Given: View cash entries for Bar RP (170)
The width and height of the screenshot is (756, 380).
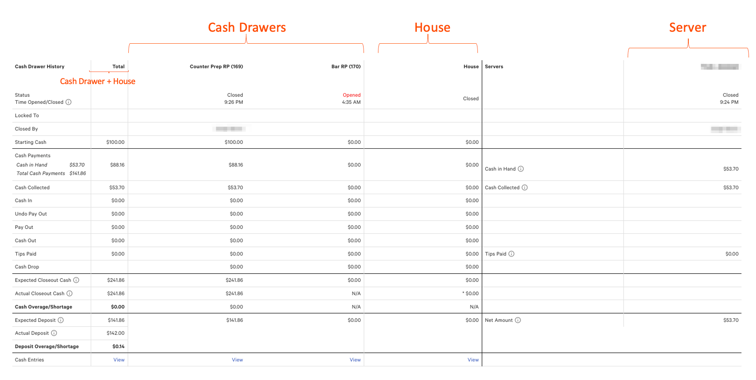Looking at the screenshot, I should coord(355,359).
